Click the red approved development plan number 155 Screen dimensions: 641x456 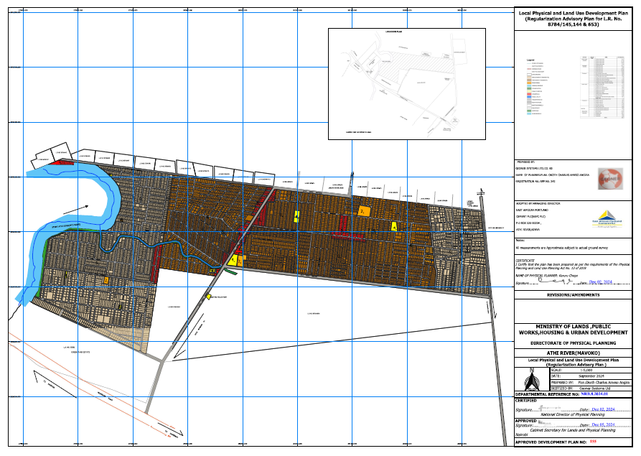[594, 442]
